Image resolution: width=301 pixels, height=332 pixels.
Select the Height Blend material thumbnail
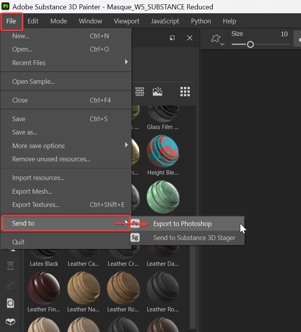coord(163,151)
